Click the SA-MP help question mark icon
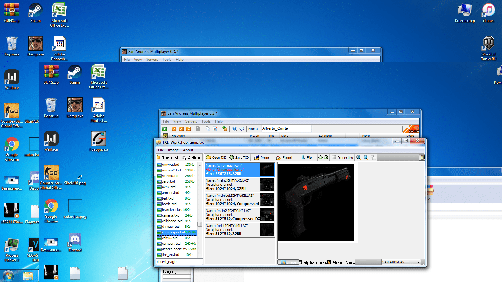This screenshot has width=502, height=282. coord(235,129)
